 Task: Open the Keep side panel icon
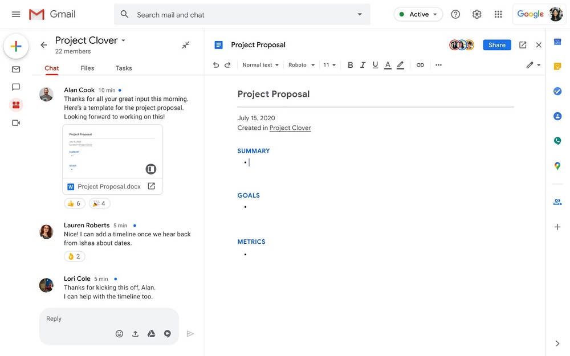(557, 66)
